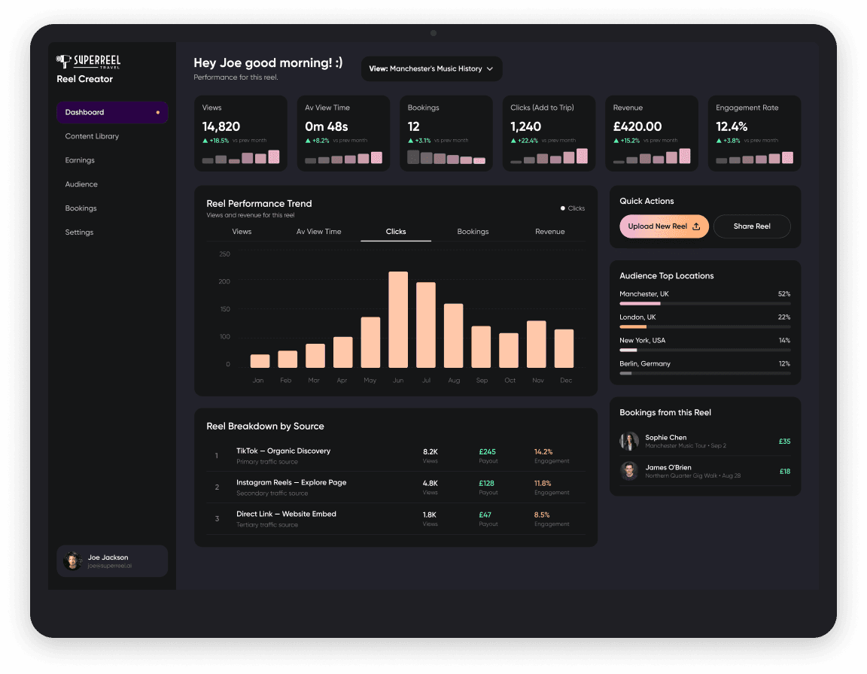Click the £35 booking amount
Viewport: 867px width, 674px height.
(785, 442)
